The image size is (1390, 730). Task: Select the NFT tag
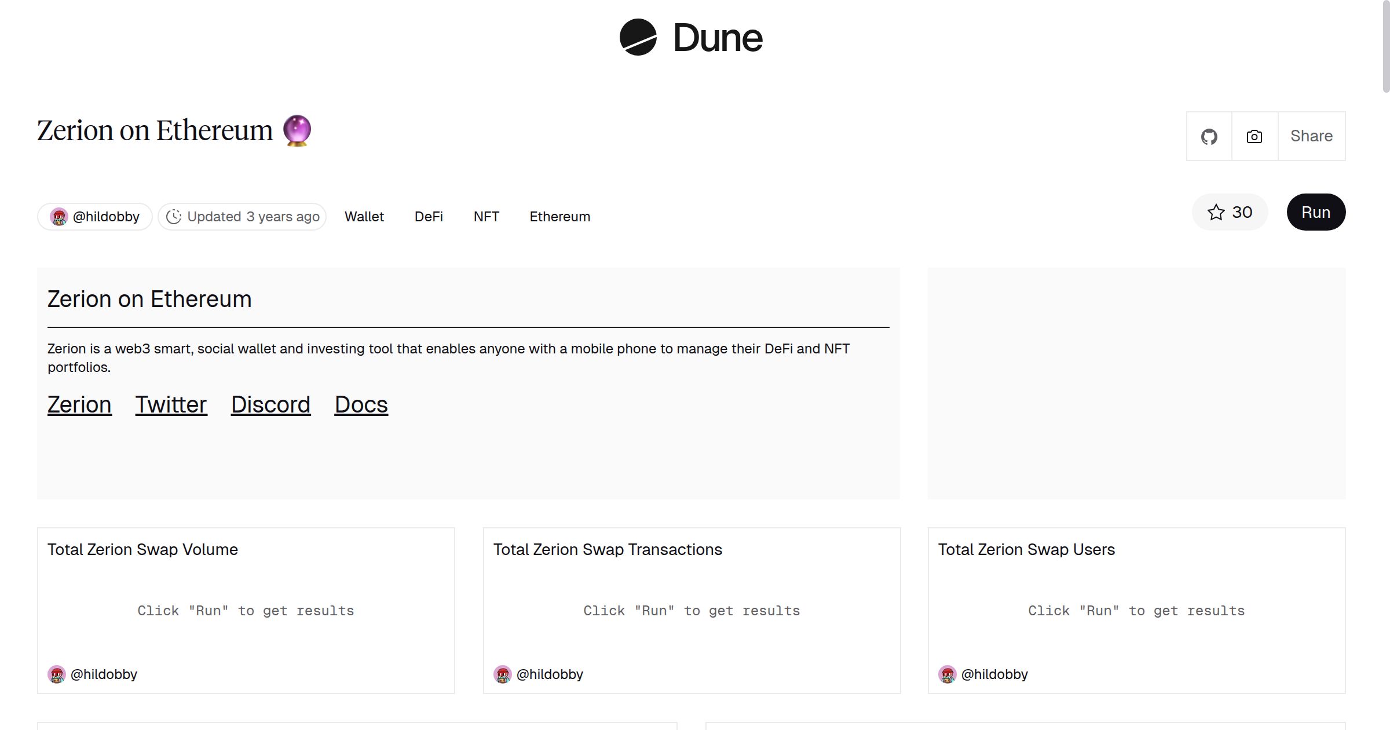point(486,217)
